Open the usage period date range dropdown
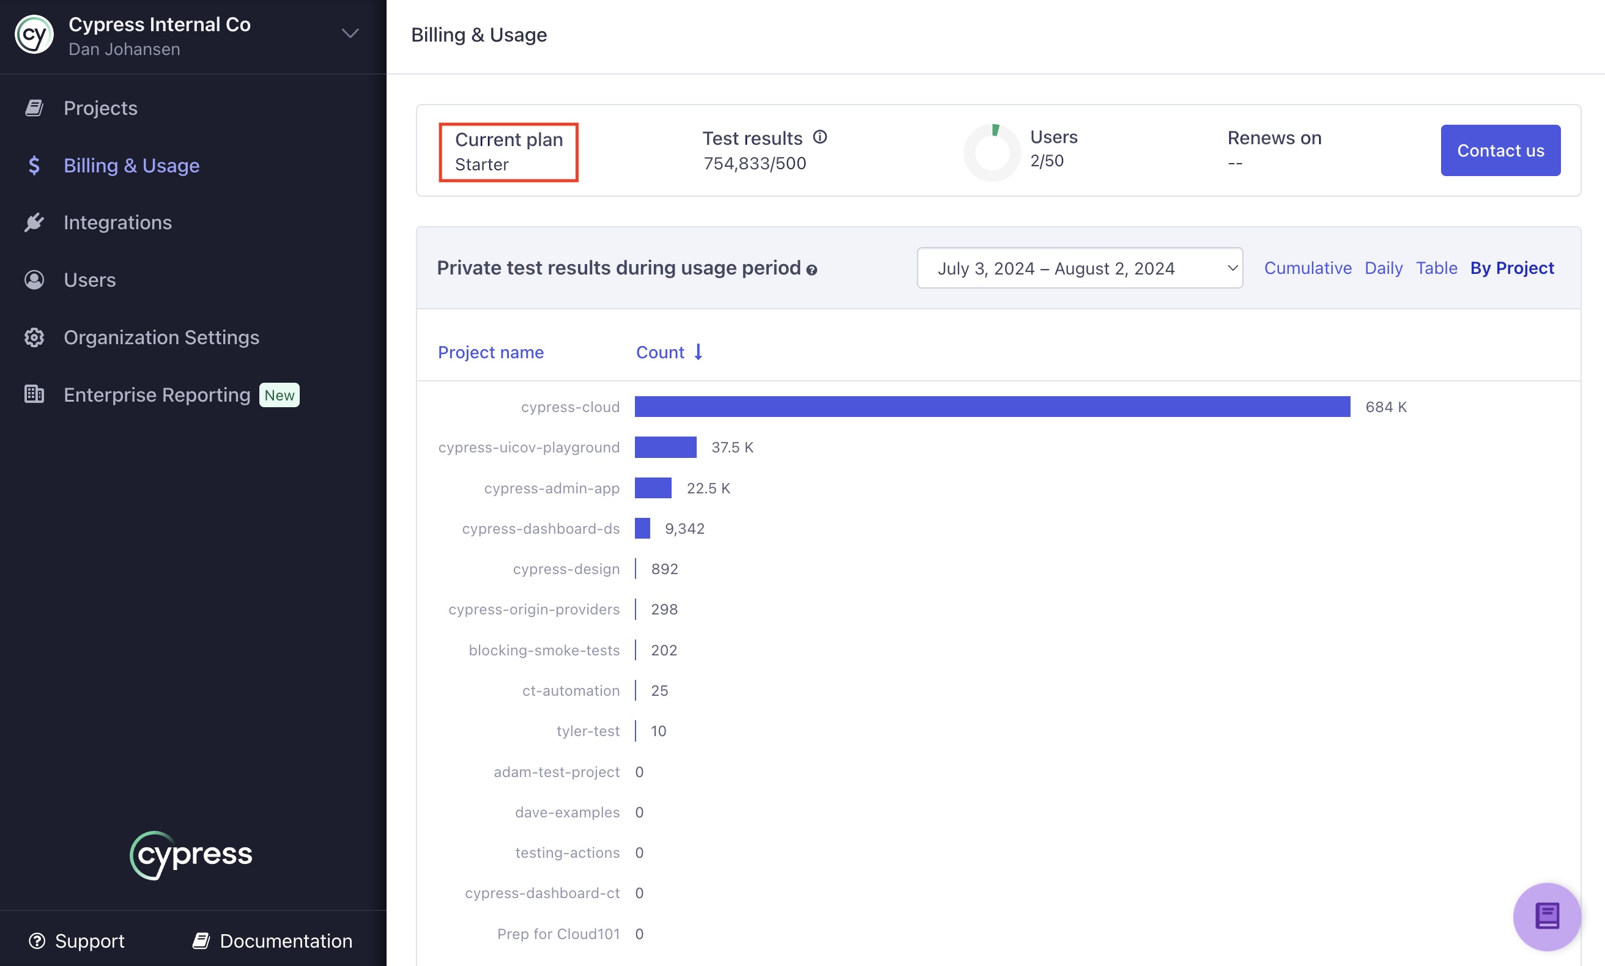Image resolution: width=1605 pixels, height=966 pixels. 1079,268
